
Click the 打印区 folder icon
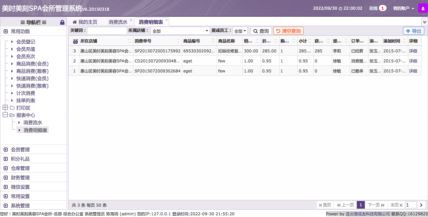point(12,108)
